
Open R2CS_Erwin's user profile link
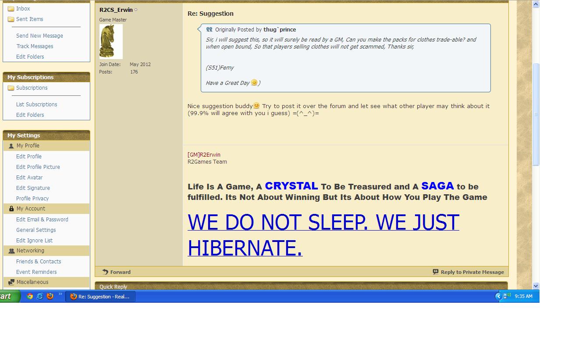coord(116,10)
